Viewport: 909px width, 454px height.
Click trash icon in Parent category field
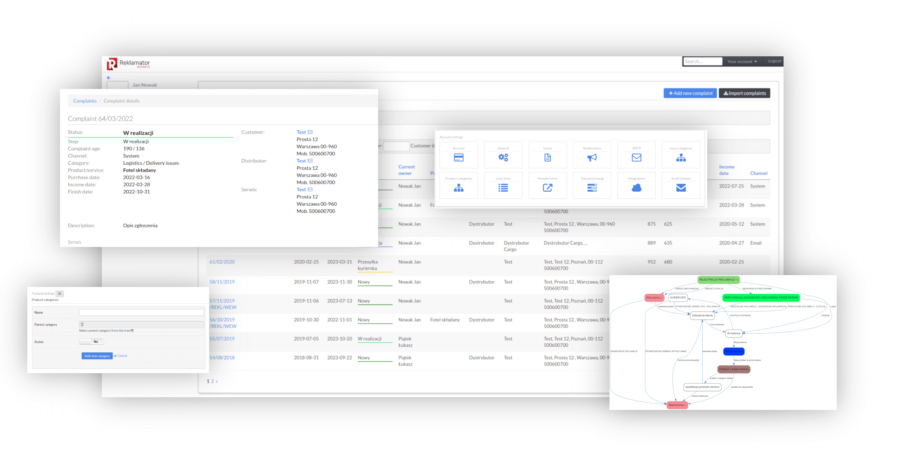coord(82,325)
